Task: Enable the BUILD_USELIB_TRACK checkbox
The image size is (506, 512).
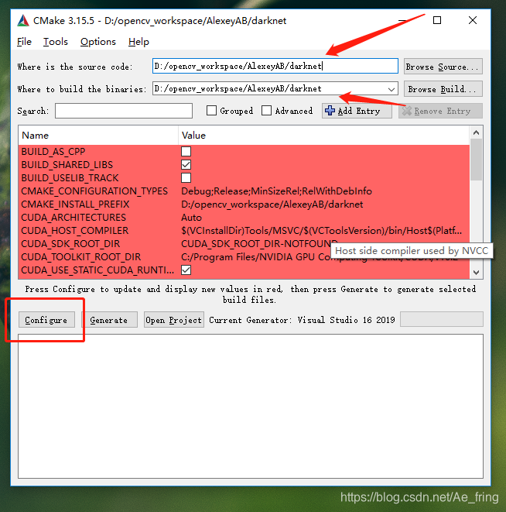Action: pyautogui.click(x=186, y=178)
